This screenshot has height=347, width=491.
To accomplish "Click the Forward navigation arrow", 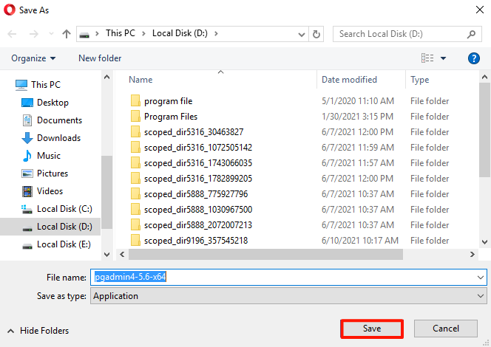I will [34, 34].
